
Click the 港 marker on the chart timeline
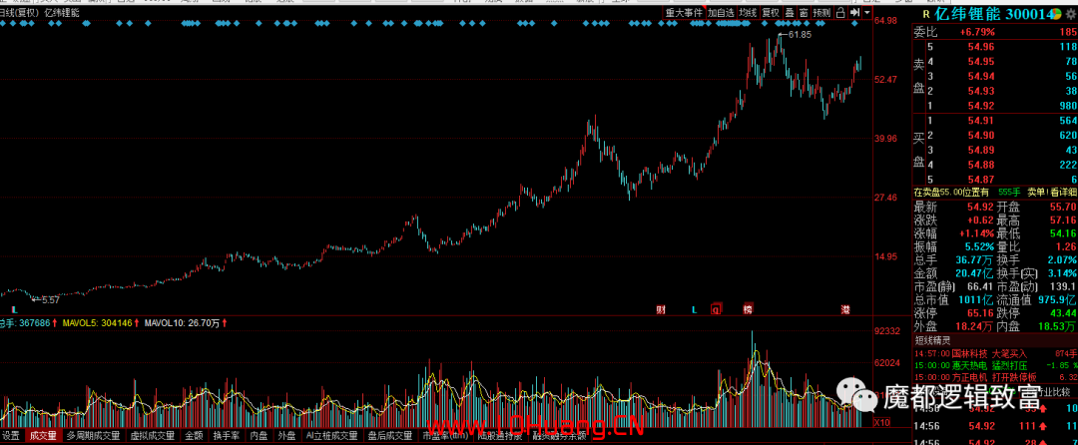click(845, 309)
